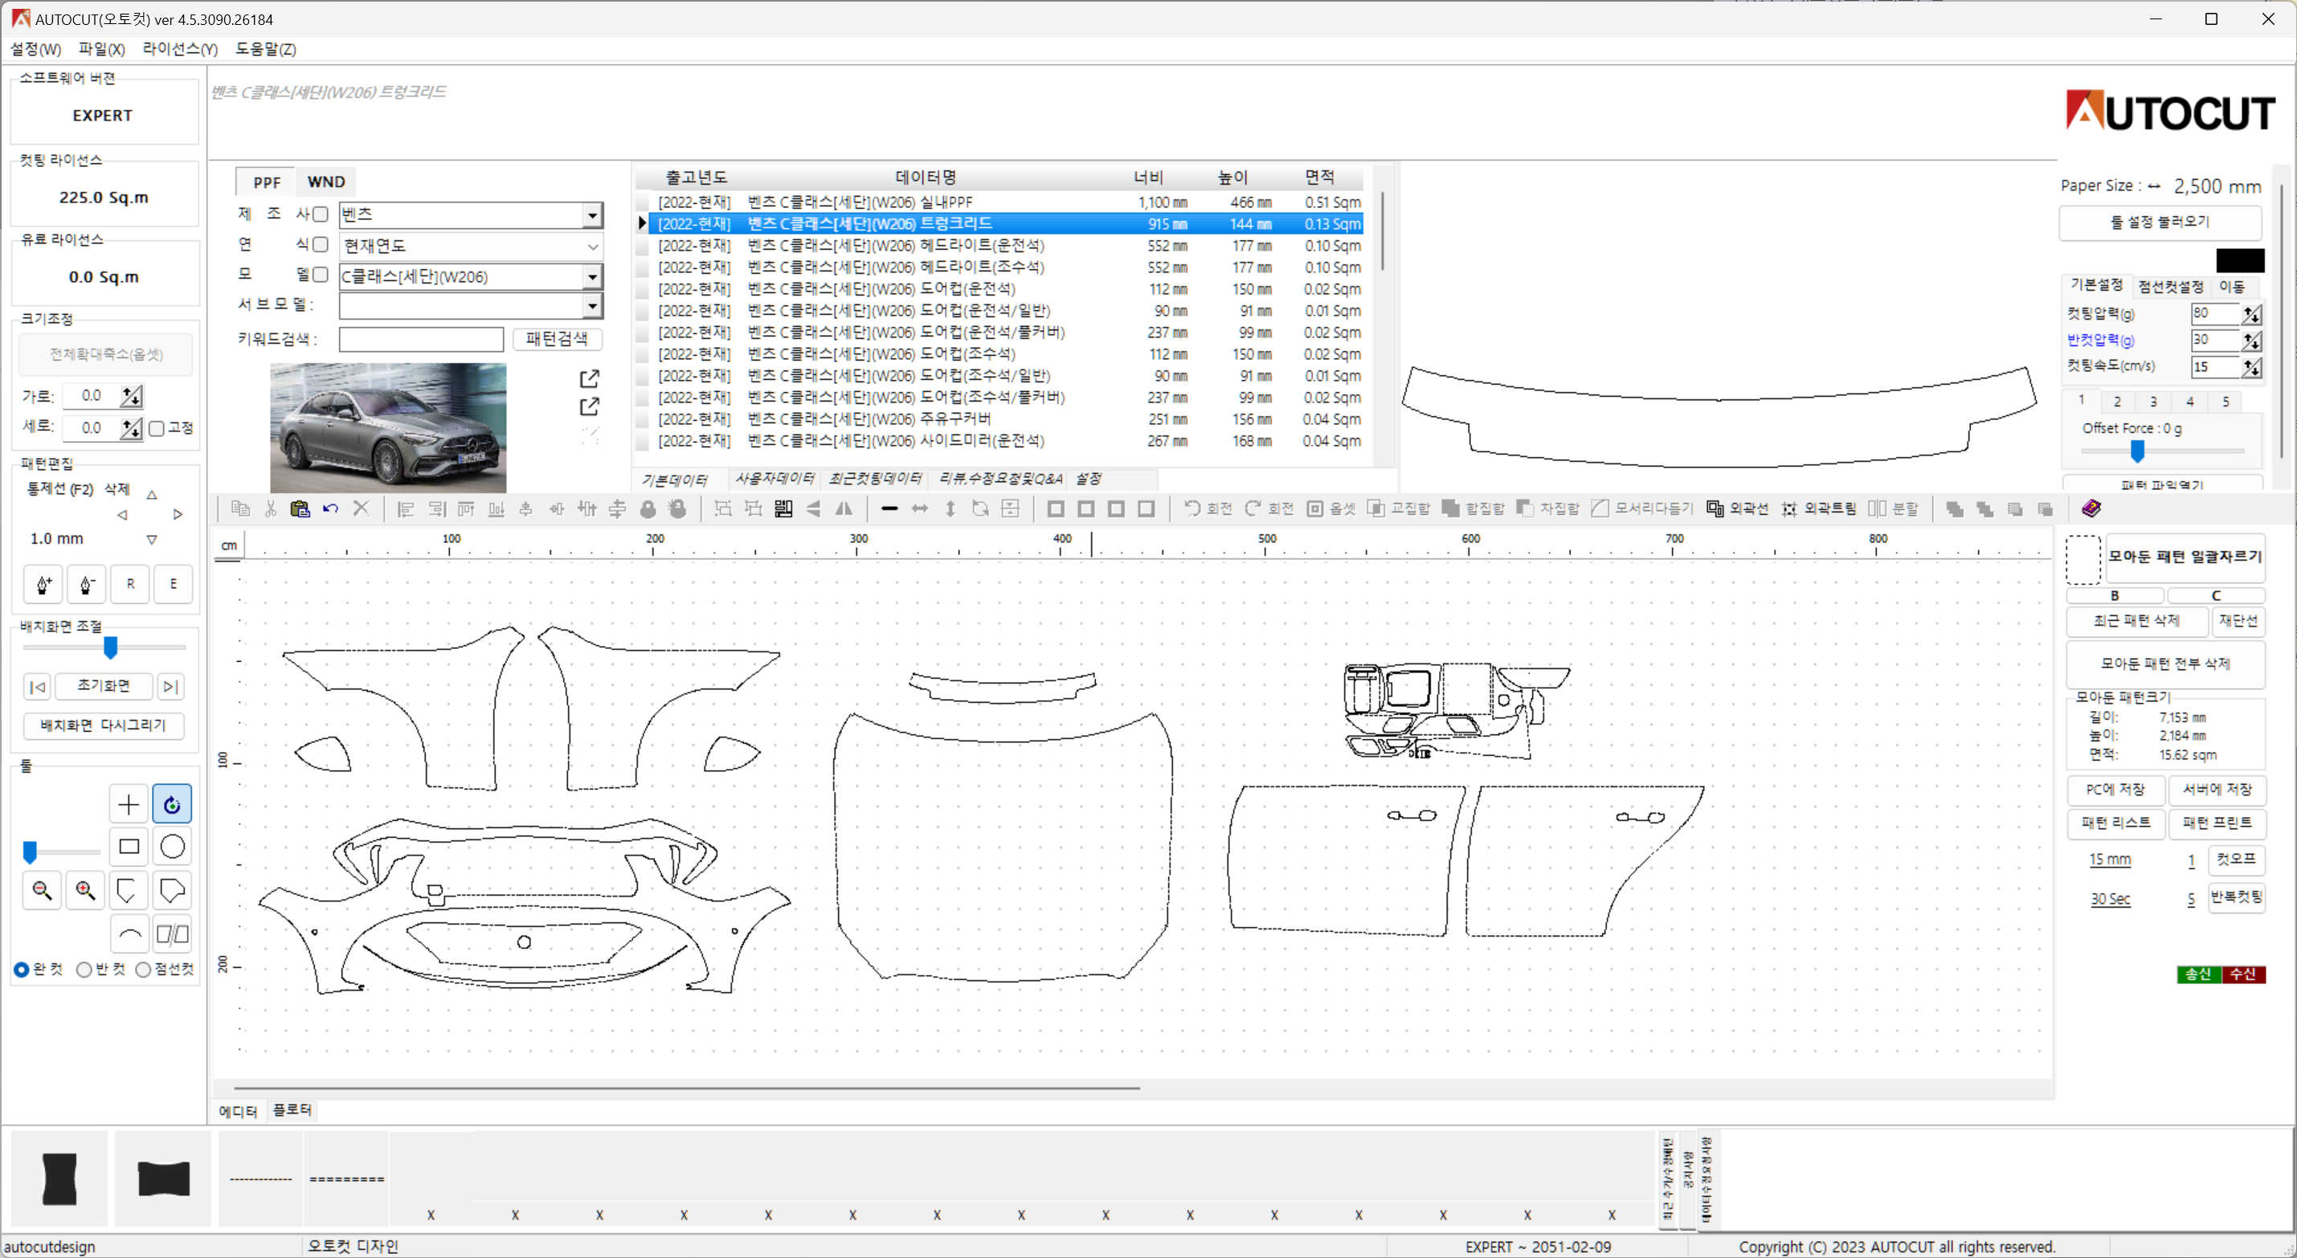The height and width of the screenshot is (1258, 2297).
Task: Check the 모델 model checkbox
Action: point(321,275)
